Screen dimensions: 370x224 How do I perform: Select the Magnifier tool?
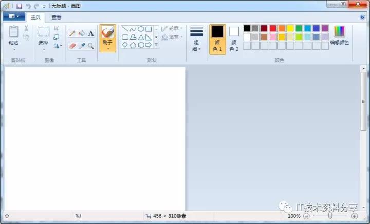tap(91, 46)
